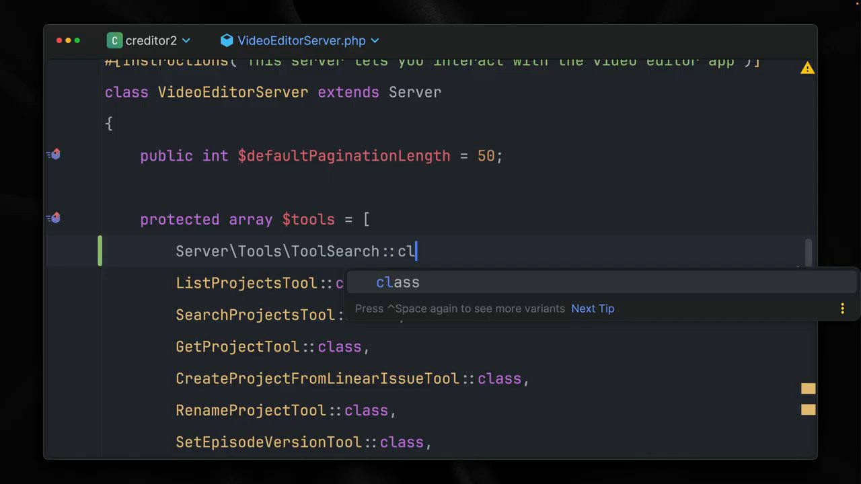The height and width of the screenshot is (484, 861).
Task: Click the editor vertical scrollbar thumb
Action: coord(809,253)
